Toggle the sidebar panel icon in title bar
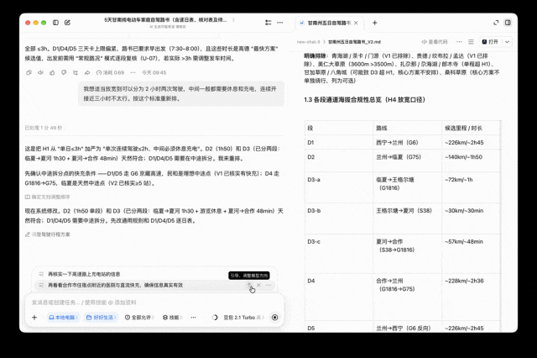The image size is (537, 358). (x=55, y=23)
